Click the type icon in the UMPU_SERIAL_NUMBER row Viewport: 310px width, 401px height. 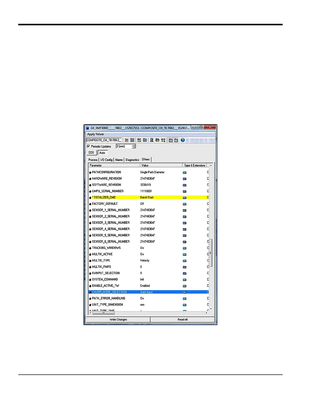(185, 191)
